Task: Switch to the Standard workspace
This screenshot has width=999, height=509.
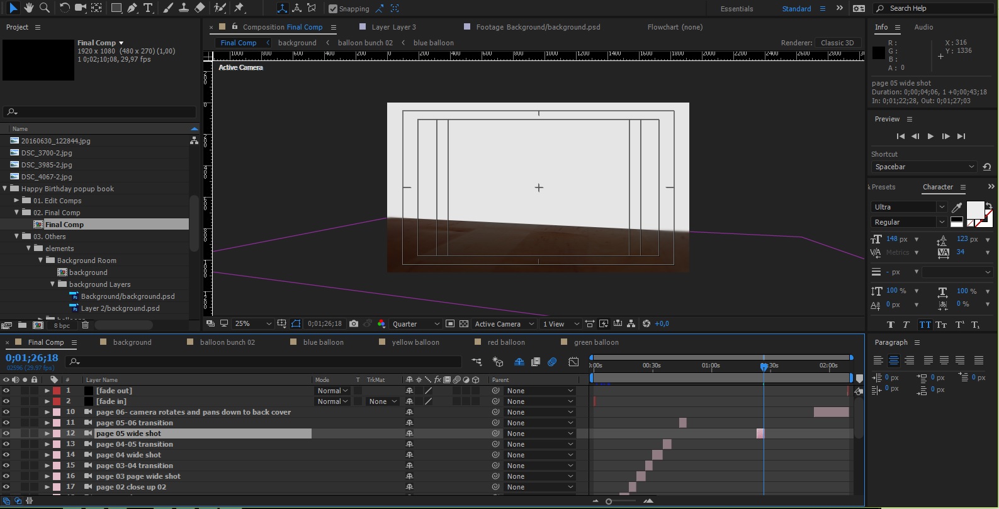Action: (796, 9)
